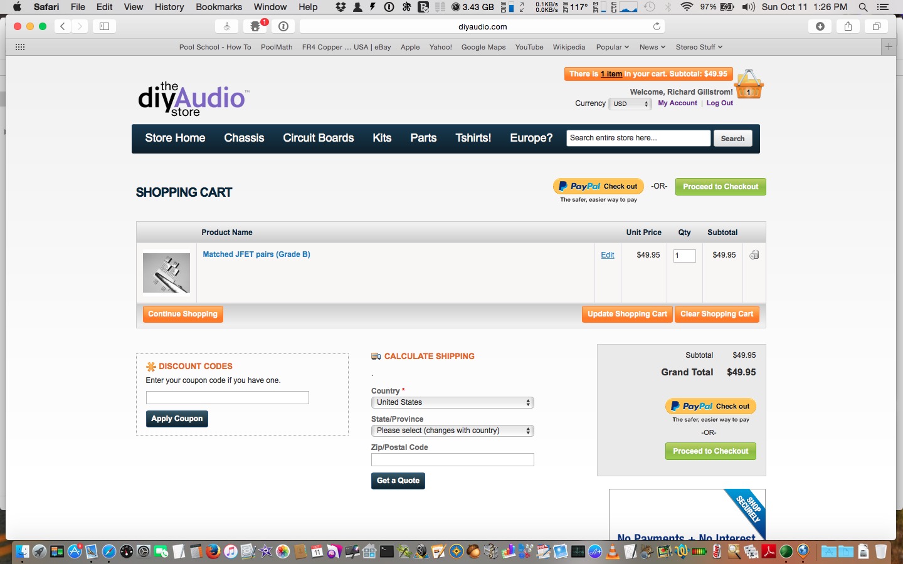903x564 pixels.
Task: Remove Matched JFET pairs using trash icon
Action: coord(754,254)
